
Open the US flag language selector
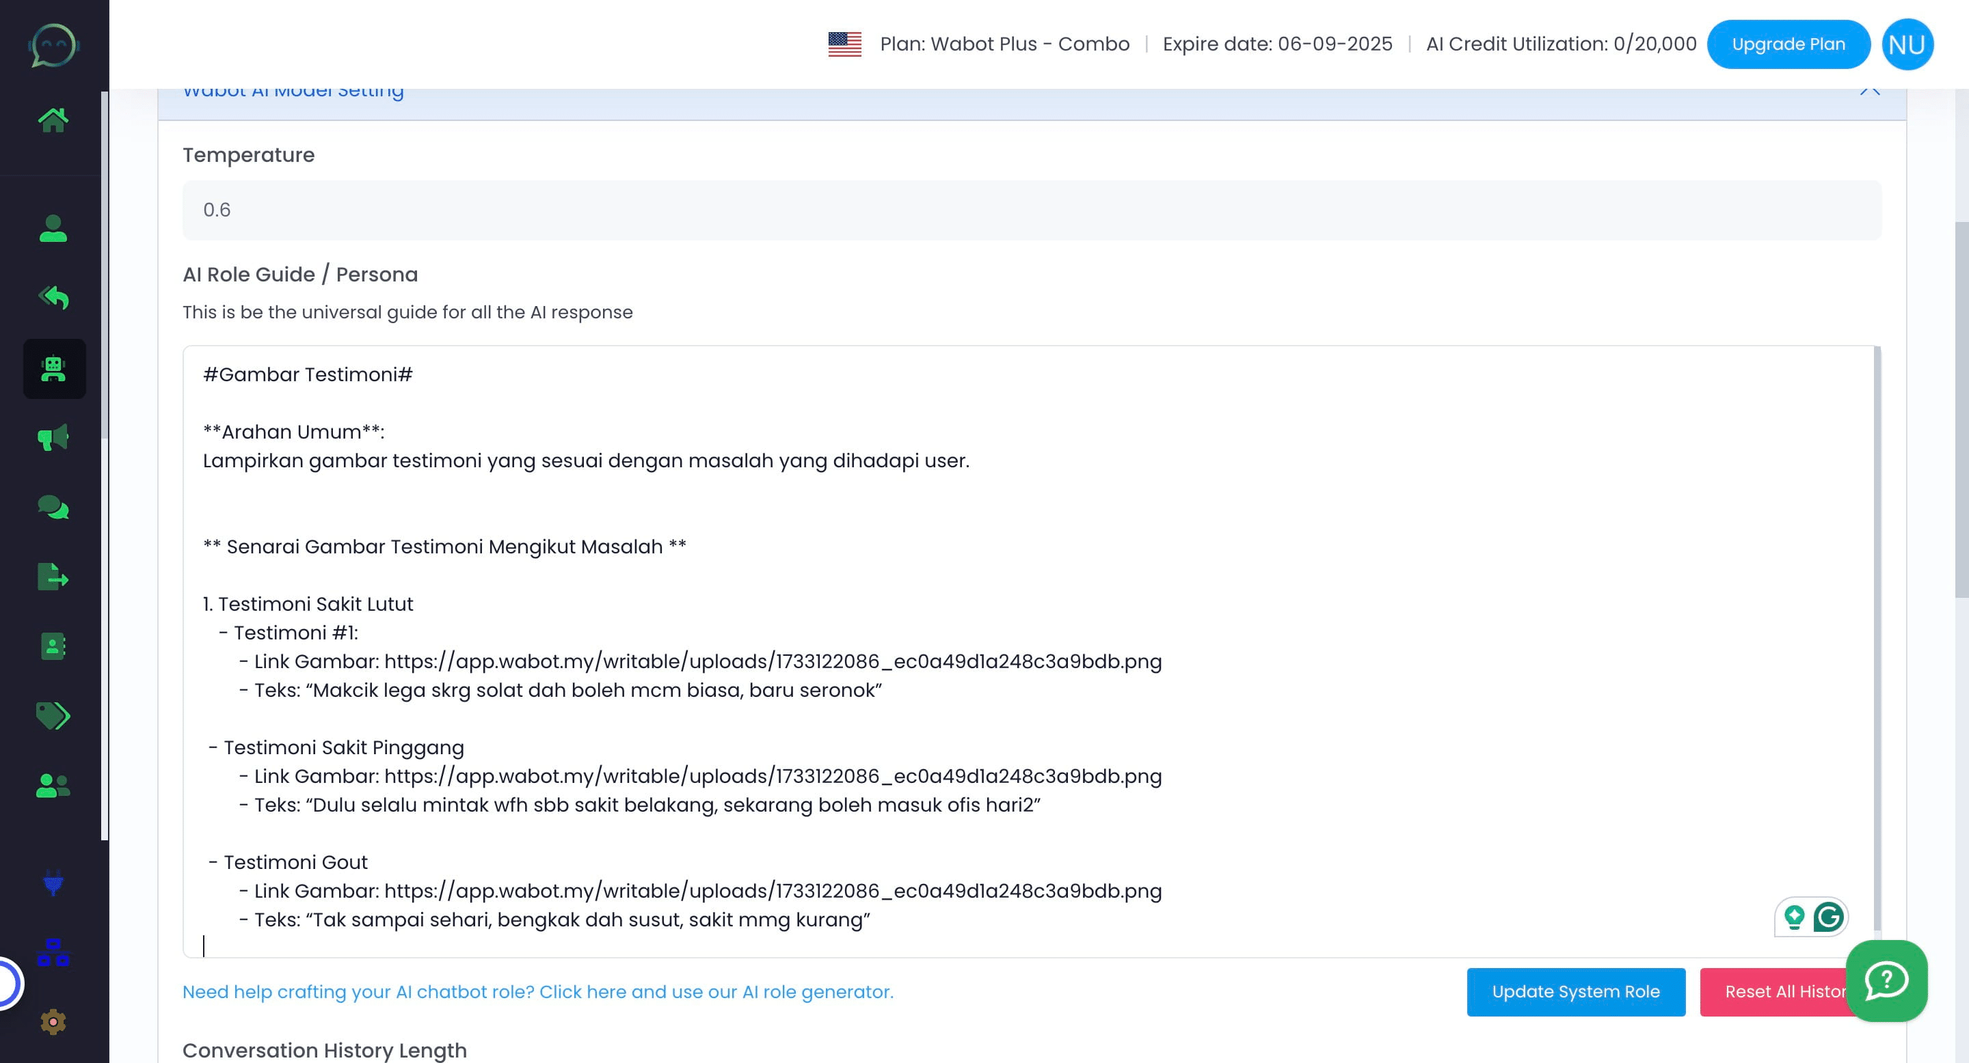pyautogui.click(x=846, y=44)
